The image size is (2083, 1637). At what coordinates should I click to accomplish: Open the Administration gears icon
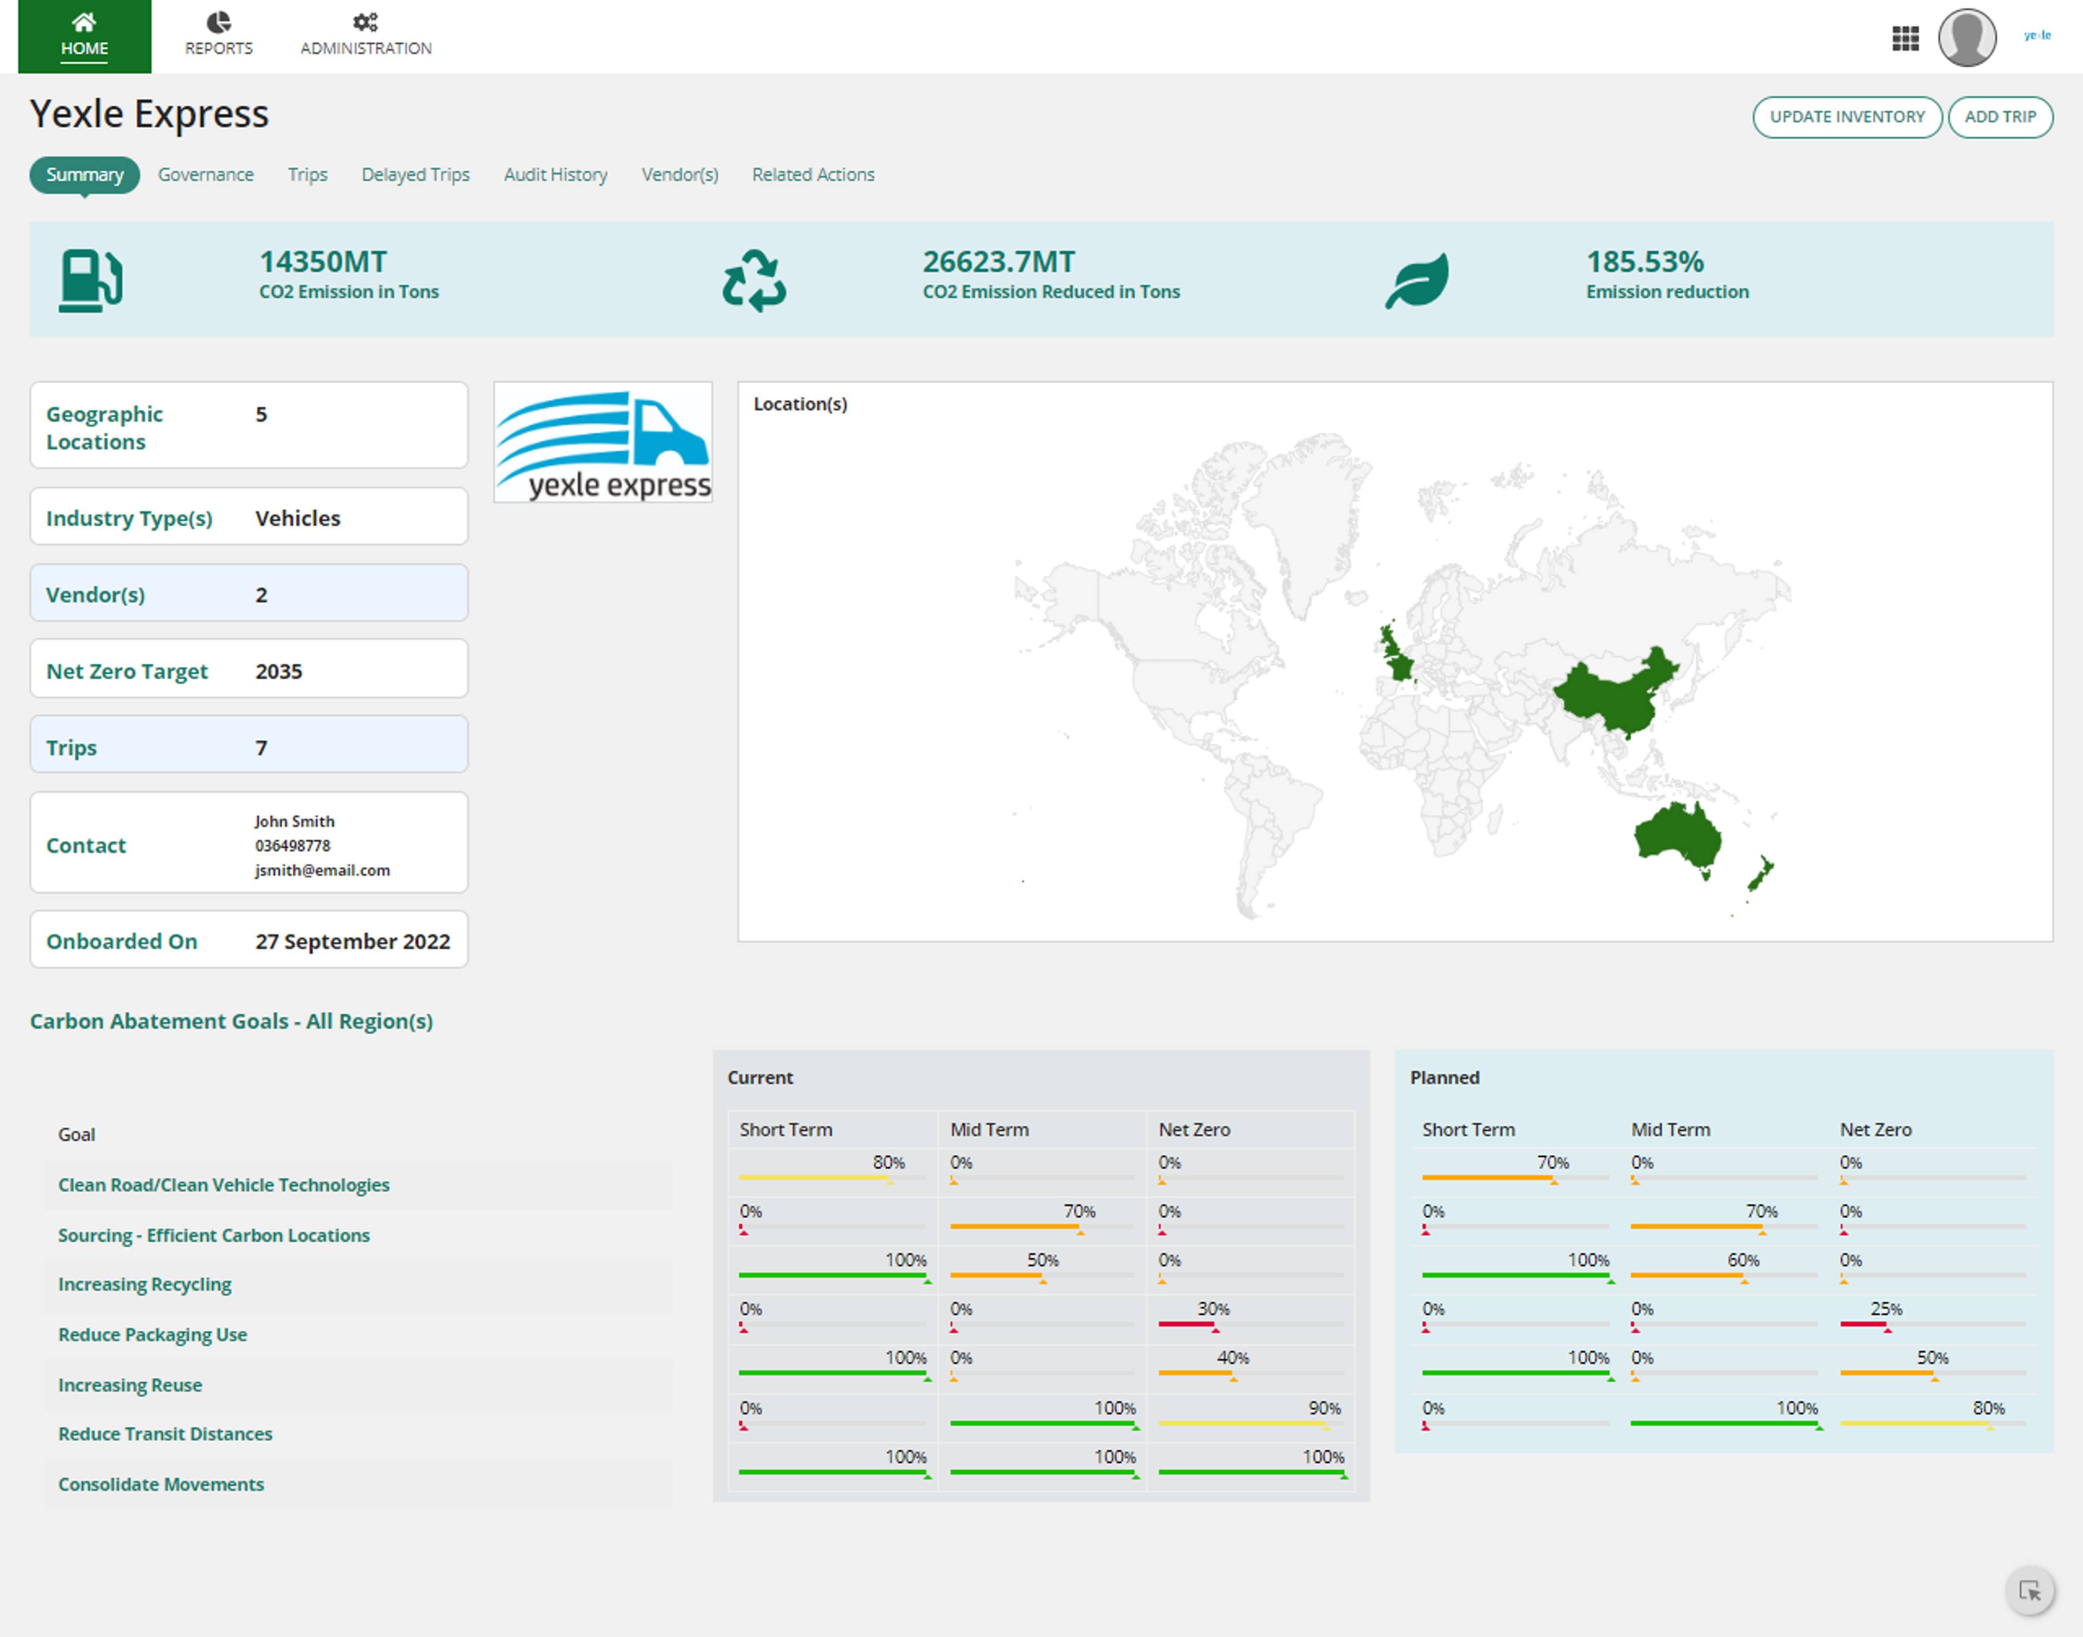365,22
